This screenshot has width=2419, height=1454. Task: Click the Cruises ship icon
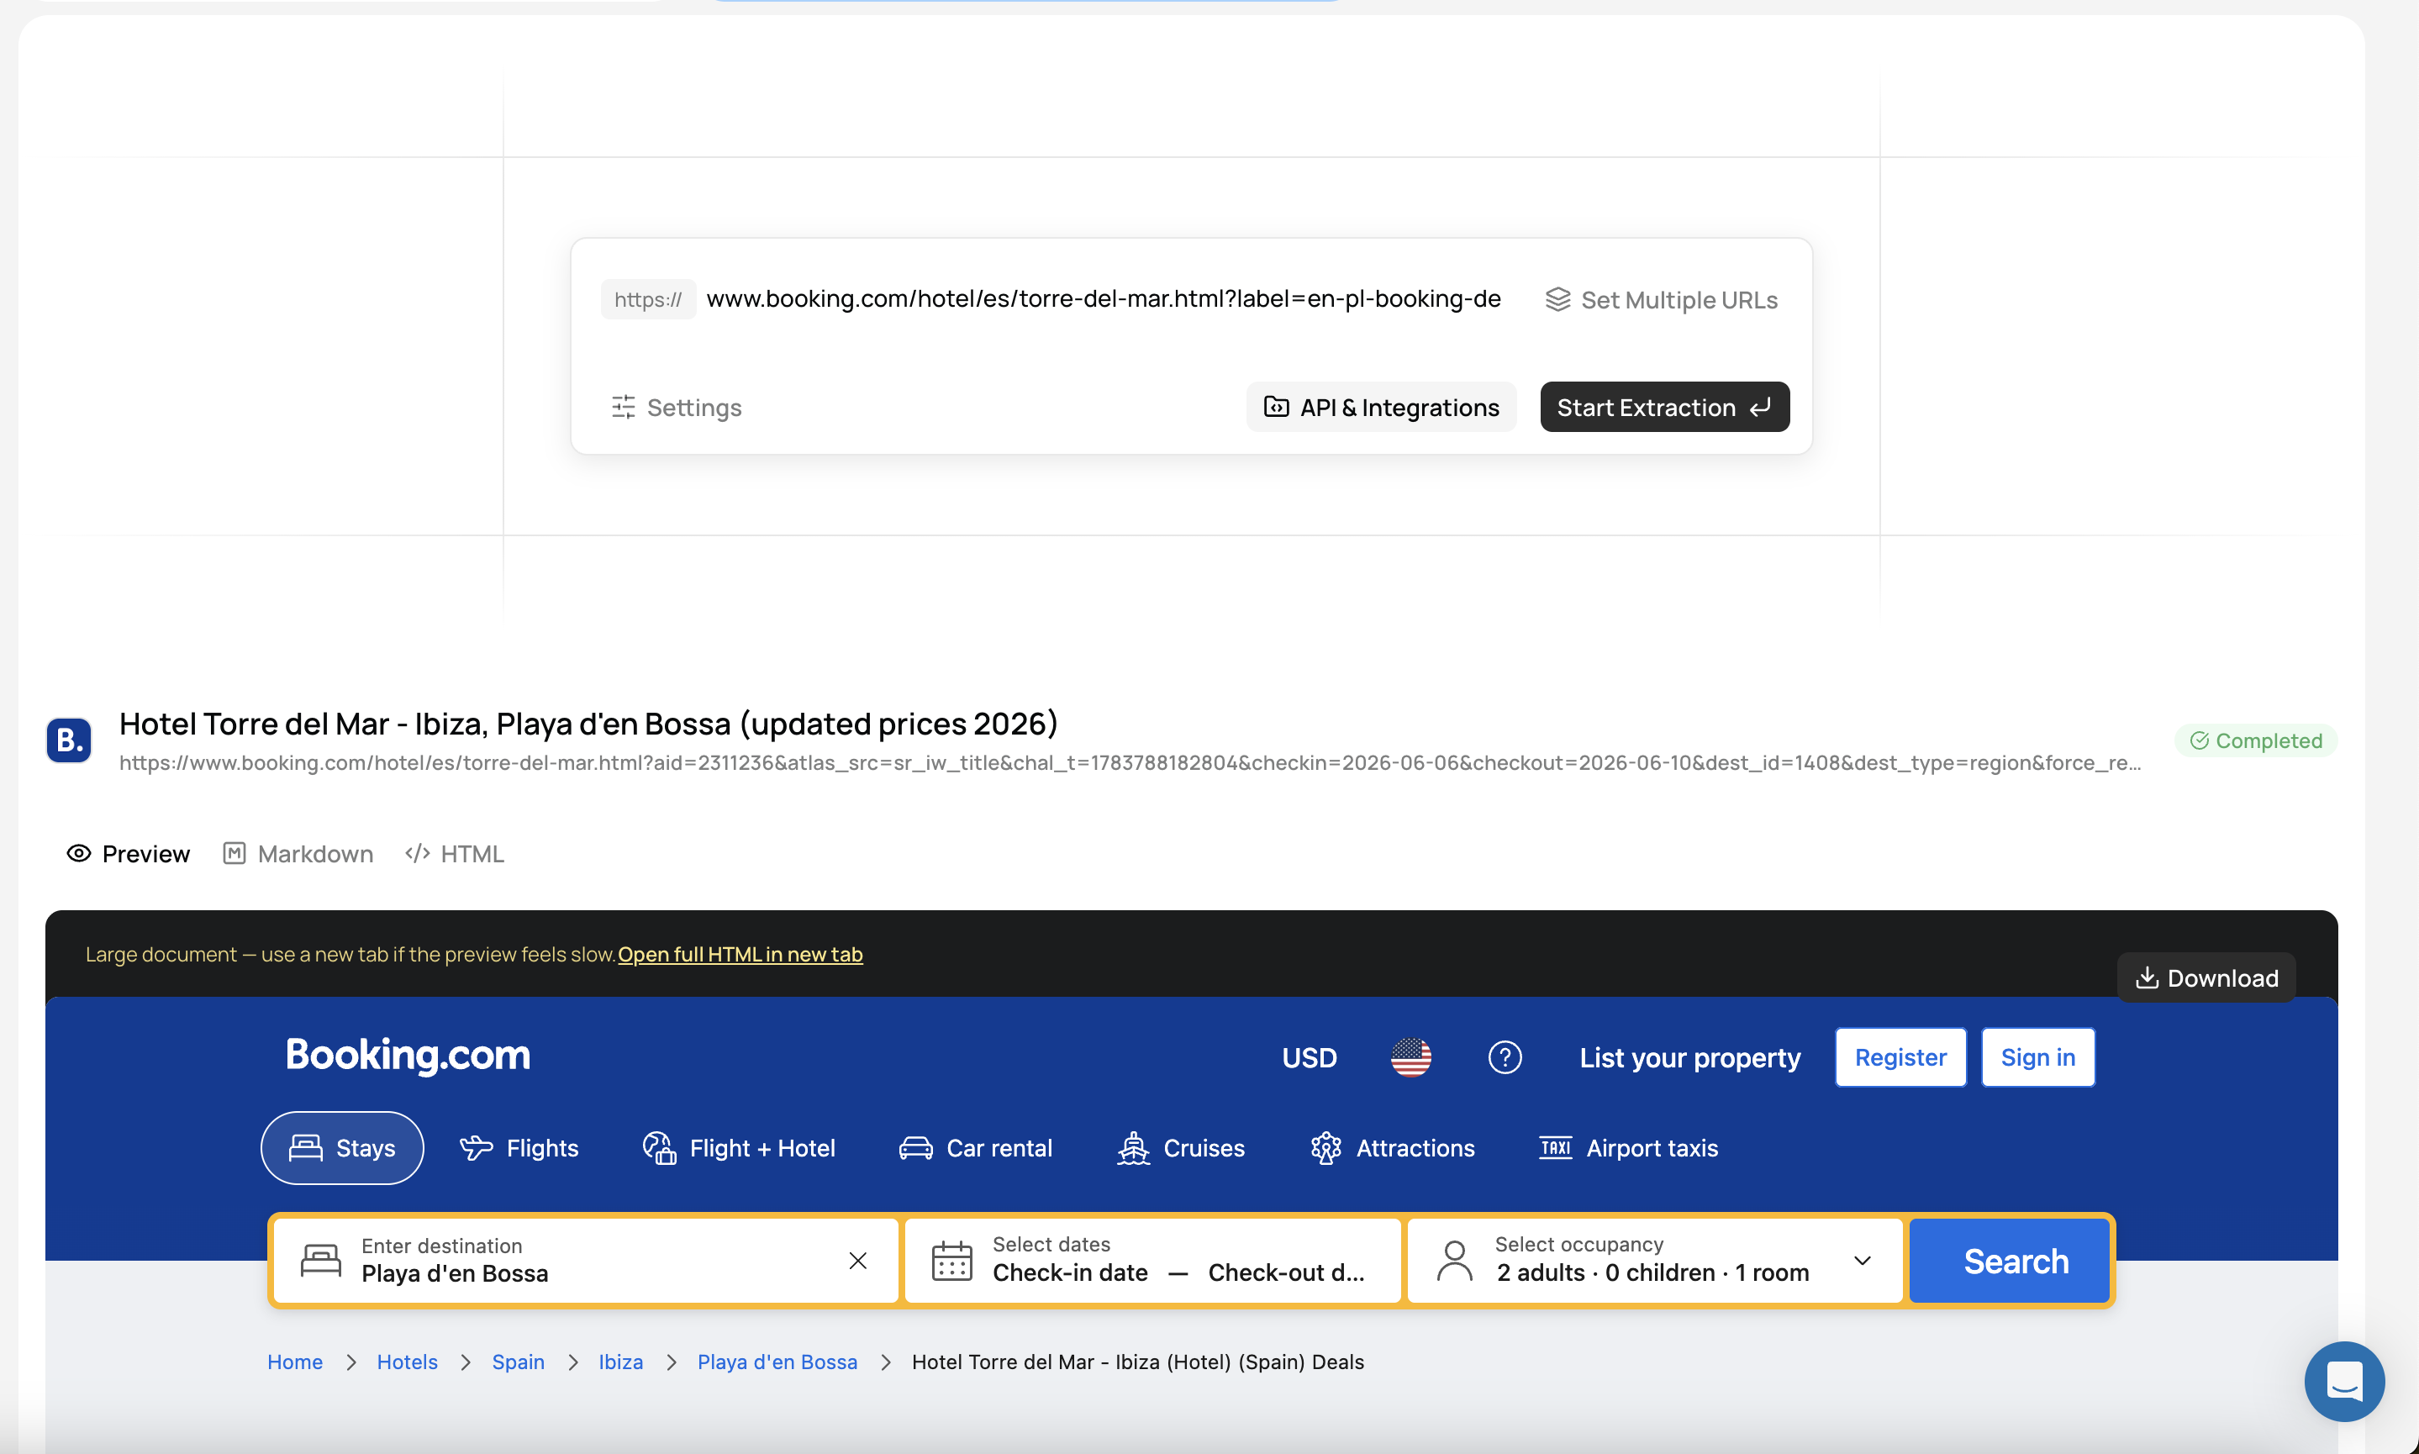click(x=1134, y=1147)
